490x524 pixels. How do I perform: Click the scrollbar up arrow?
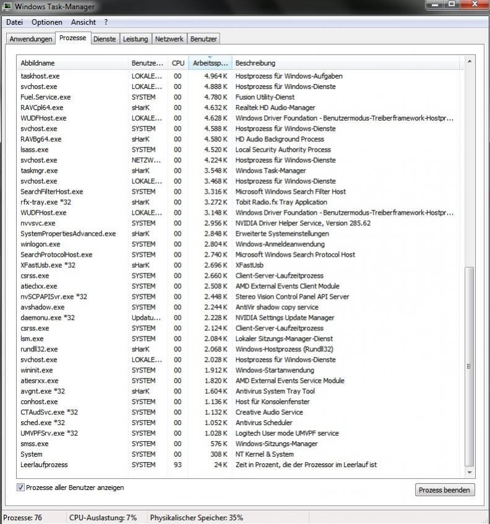click(470, 61)
